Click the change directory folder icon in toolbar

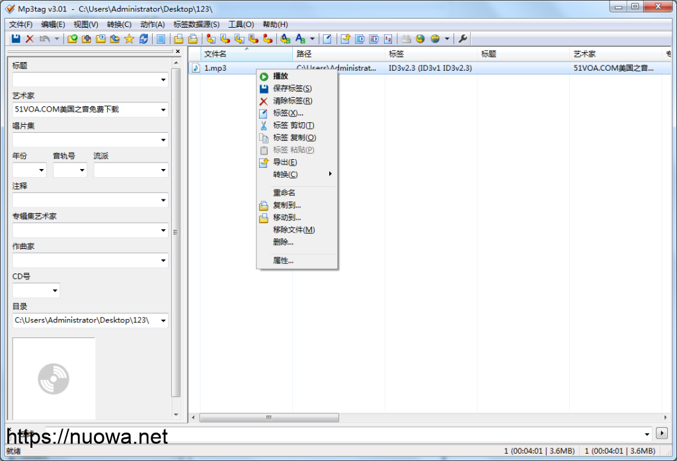coord(73,39)
